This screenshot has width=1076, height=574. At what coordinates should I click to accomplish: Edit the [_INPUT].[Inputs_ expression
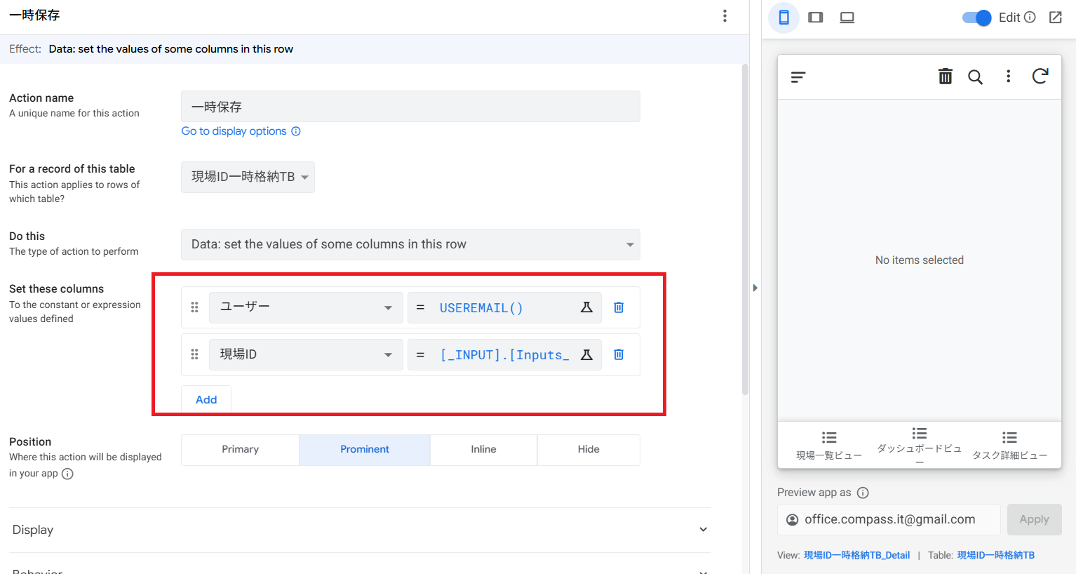click(504, 354)
